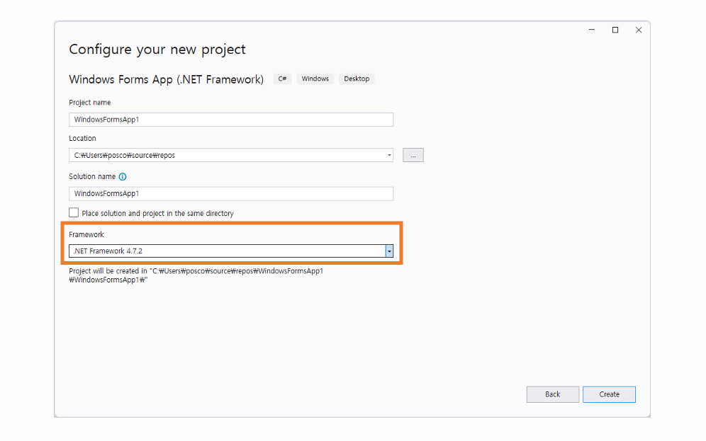Go Back to the previous step
Screen dimensions: 706x441
tap(552, 394)
